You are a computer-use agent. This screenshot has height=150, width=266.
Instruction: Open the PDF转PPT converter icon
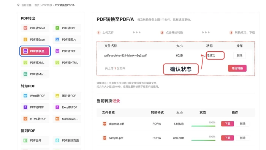tap(57, 28)
